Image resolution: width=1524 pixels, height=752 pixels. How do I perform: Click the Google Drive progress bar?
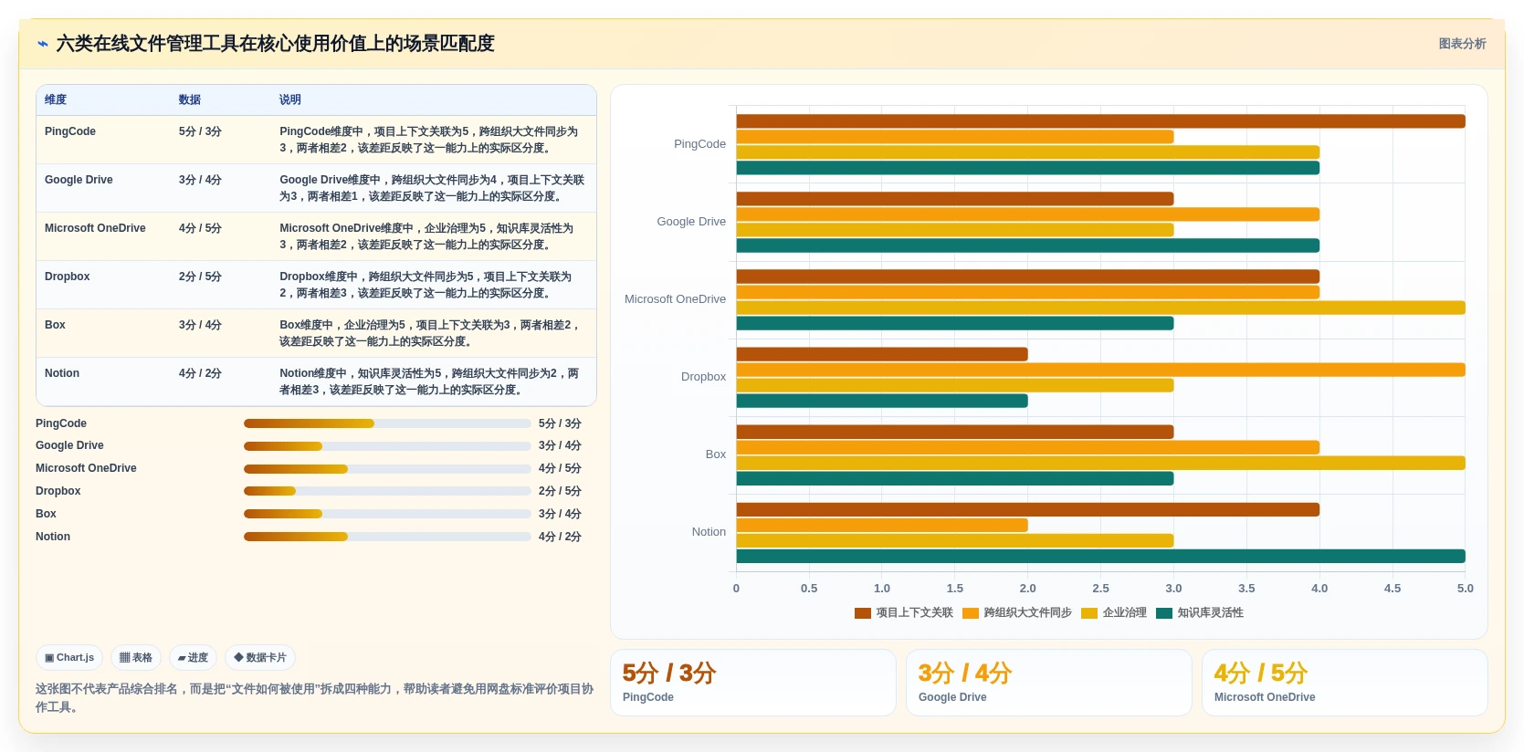387,446
